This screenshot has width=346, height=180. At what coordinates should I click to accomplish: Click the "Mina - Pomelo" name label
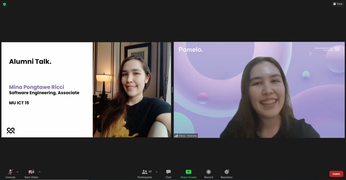point(188,136)
